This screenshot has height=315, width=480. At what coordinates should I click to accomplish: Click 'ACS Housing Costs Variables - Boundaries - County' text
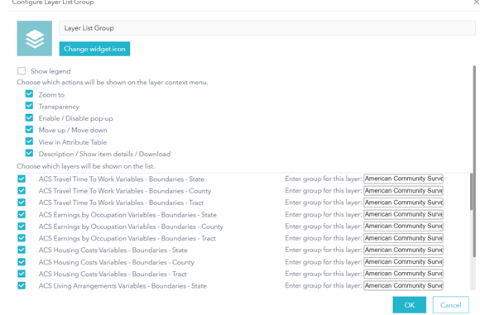point(117,262)
